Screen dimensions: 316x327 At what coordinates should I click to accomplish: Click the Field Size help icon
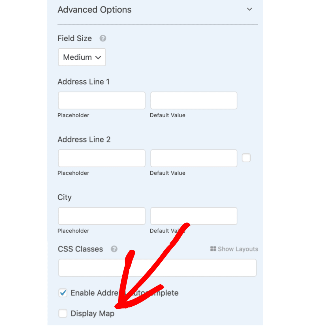click(x=103, y=38)
